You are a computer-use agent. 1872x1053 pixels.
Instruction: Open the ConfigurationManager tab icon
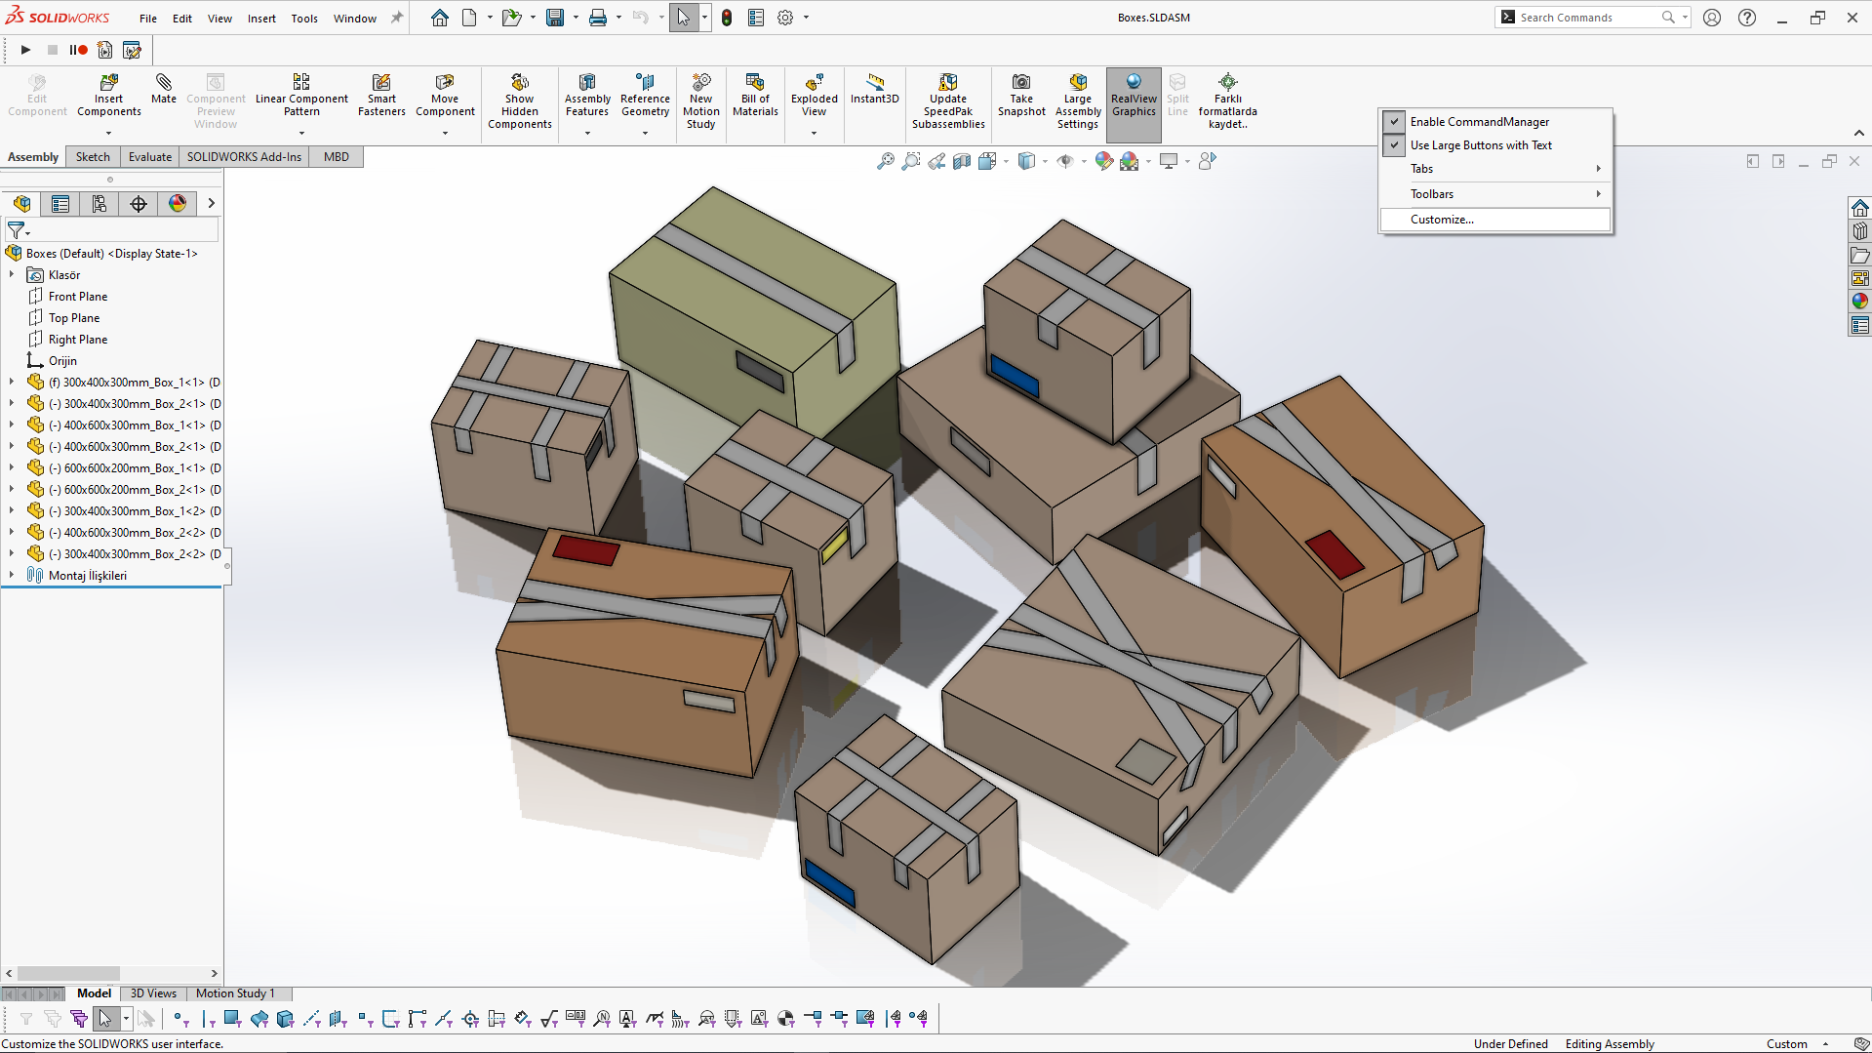pyautogui.click(x=100, y=203)
